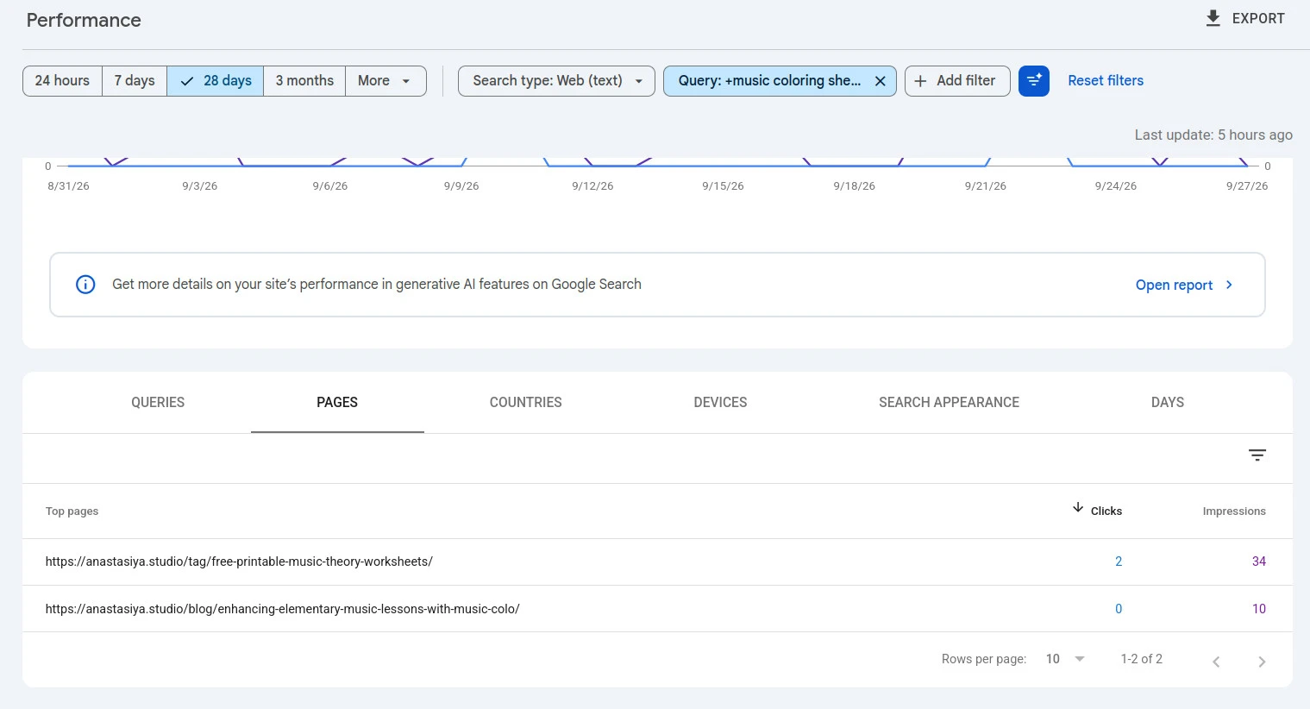Click the Add filter button

(x=957, y=81)
